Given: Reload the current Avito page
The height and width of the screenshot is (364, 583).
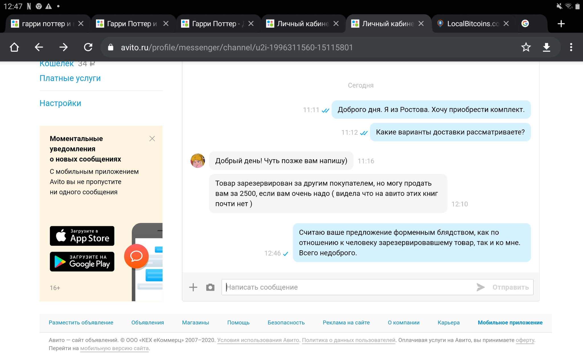Looking at the screenshot, I should click(88, 47).
